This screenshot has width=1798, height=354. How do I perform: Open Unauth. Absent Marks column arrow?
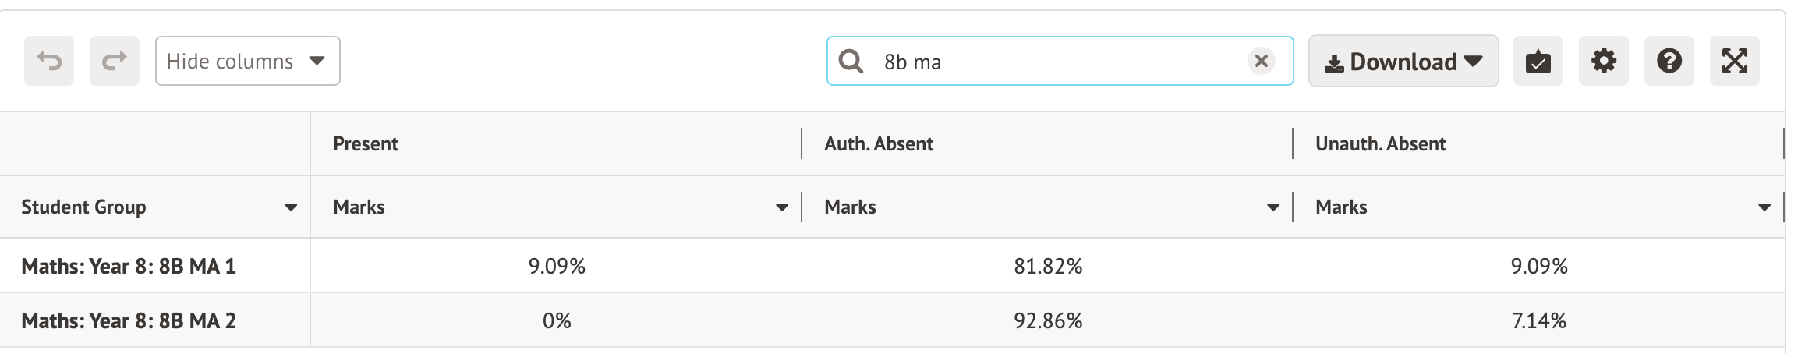tap(1764, 207)
